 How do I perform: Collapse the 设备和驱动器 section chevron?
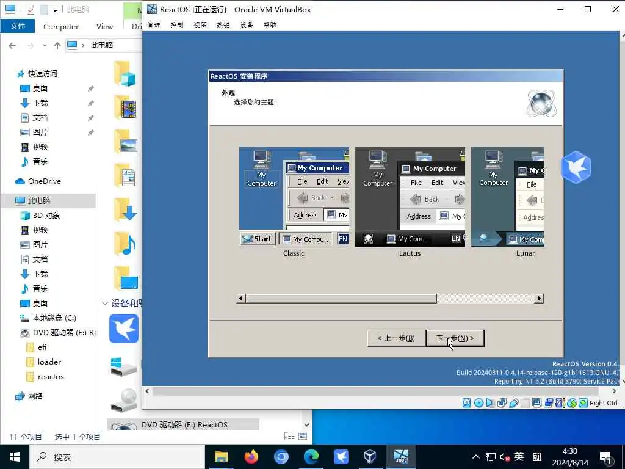pyautogui.click(x=105, y=304)
